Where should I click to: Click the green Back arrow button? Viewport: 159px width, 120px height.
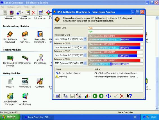point(95,96)
